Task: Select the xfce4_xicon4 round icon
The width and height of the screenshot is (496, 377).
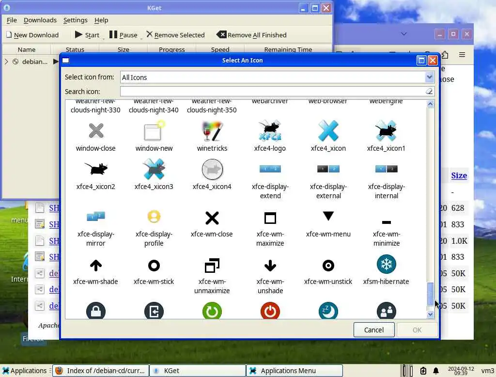Action: pos(212,169)
